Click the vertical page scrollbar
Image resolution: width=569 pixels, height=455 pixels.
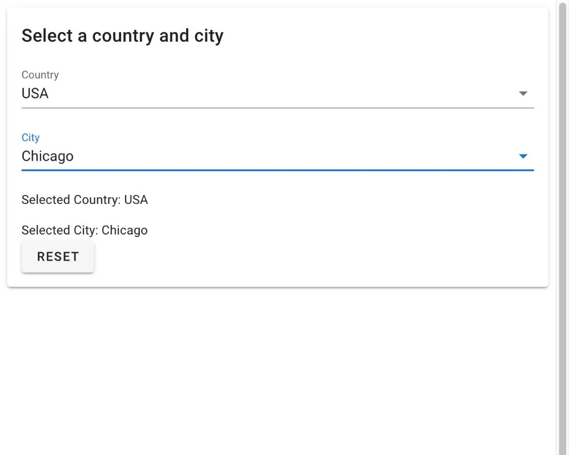pyautogui.click(x=562, y=222)
